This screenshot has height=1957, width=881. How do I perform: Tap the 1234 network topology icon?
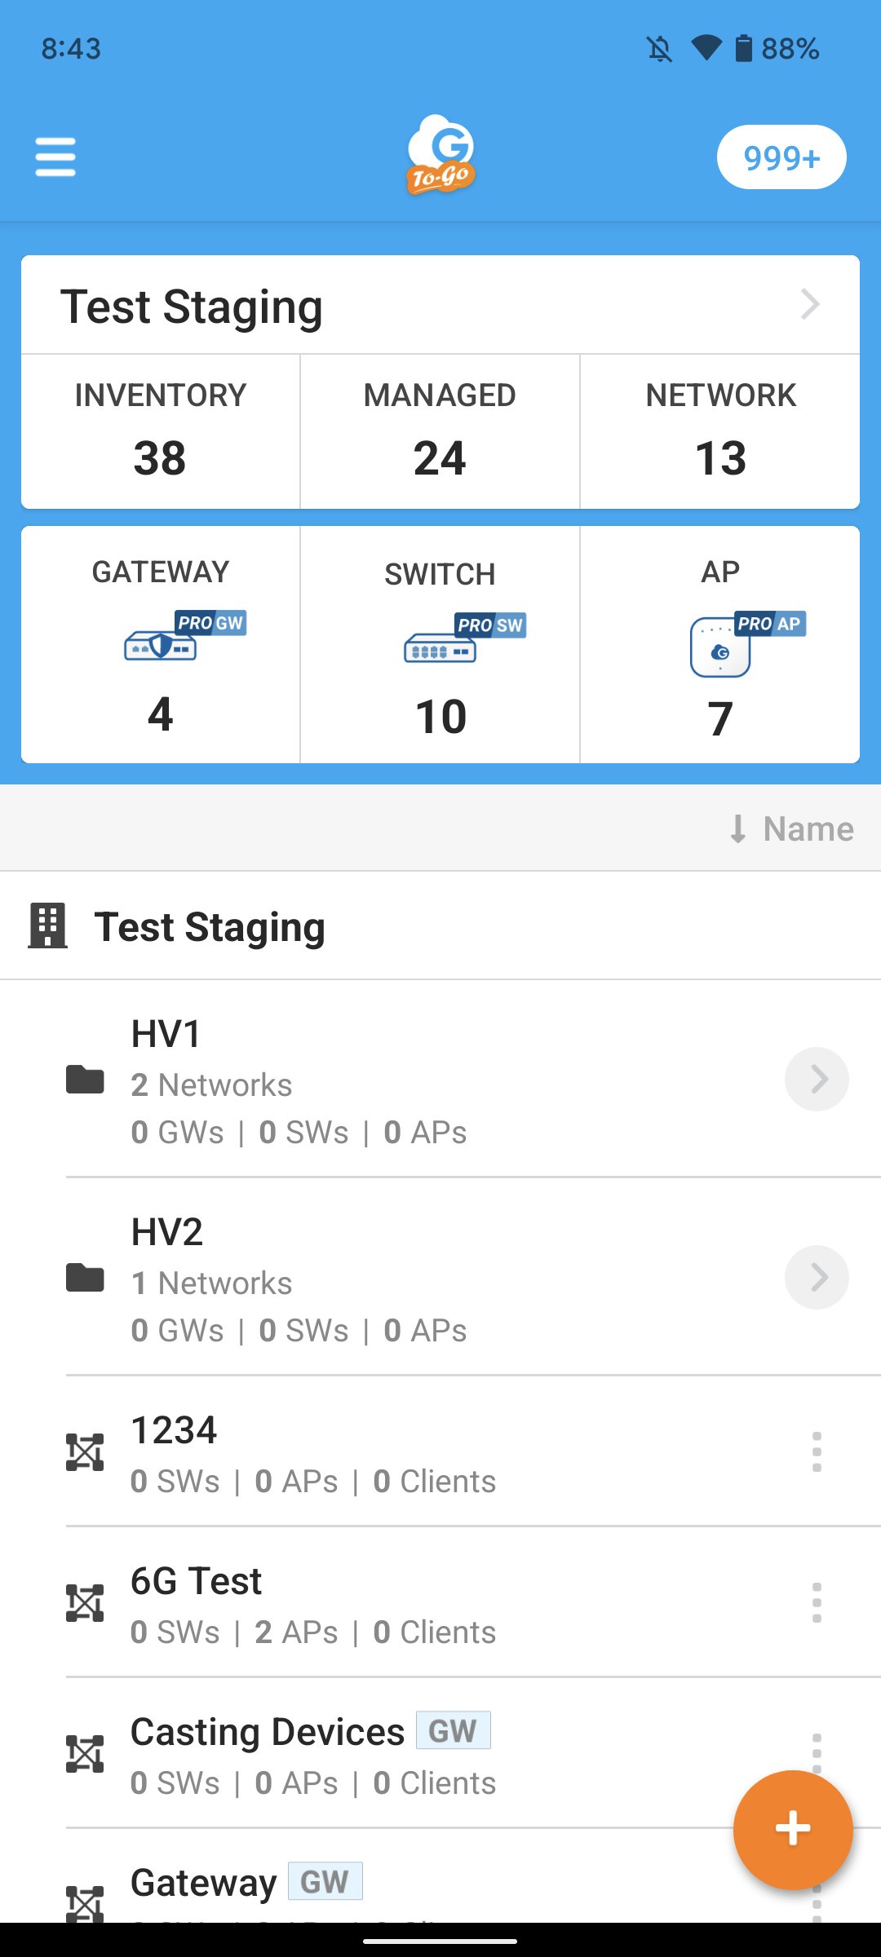(x=85, y=1452)
